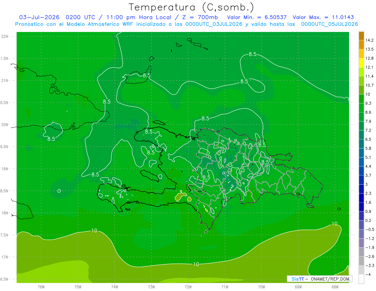Click the legend value "0.2"

pos(368,220)
